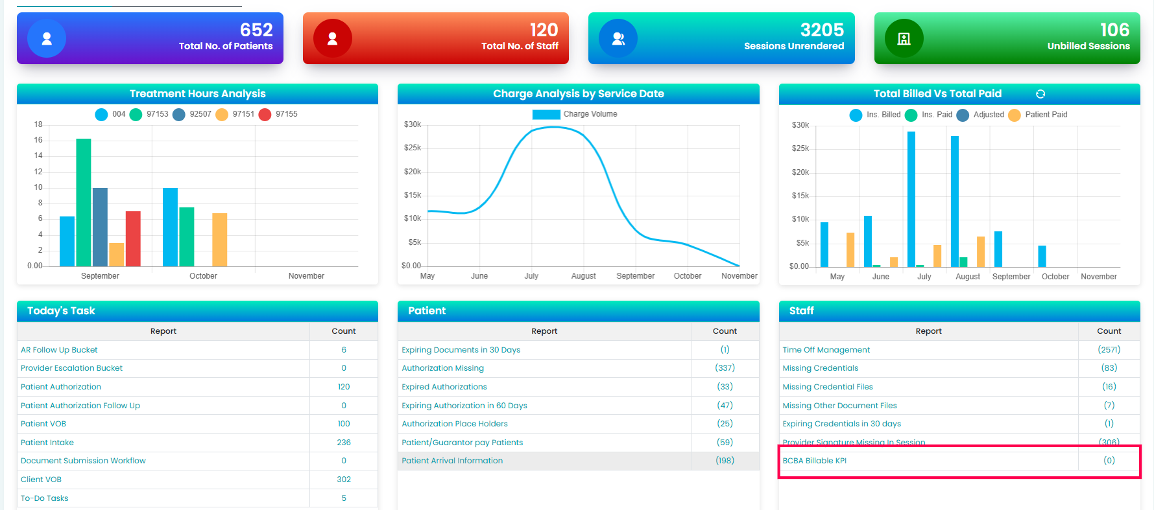Open Expiring Authorization in 60 Days
Viewport: 1154px width, 510px height.
[464, 406]
